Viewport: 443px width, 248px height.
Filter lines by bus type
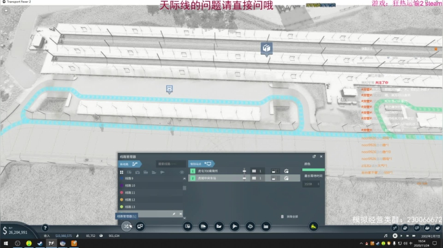pos(129,172)
